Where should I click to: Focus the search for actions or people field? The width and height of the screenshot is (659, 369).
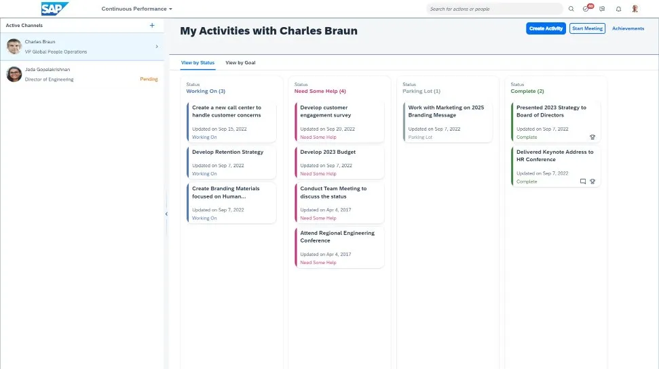(x=495, y=9)
